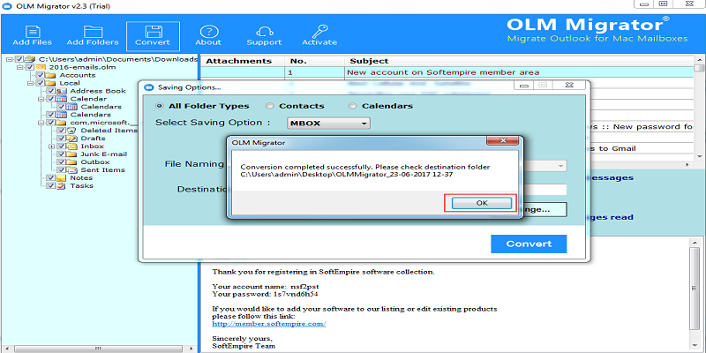Collapse the Calendar tree node
This screenshot has height=353, width=706.
41,99
